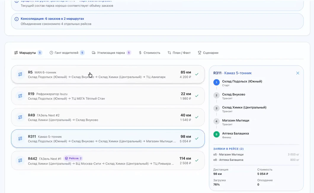Click the 1 980 ₽ price on route R19
Image resolution: width=314 pixels, height=193 pixels.
coord(185,99)
